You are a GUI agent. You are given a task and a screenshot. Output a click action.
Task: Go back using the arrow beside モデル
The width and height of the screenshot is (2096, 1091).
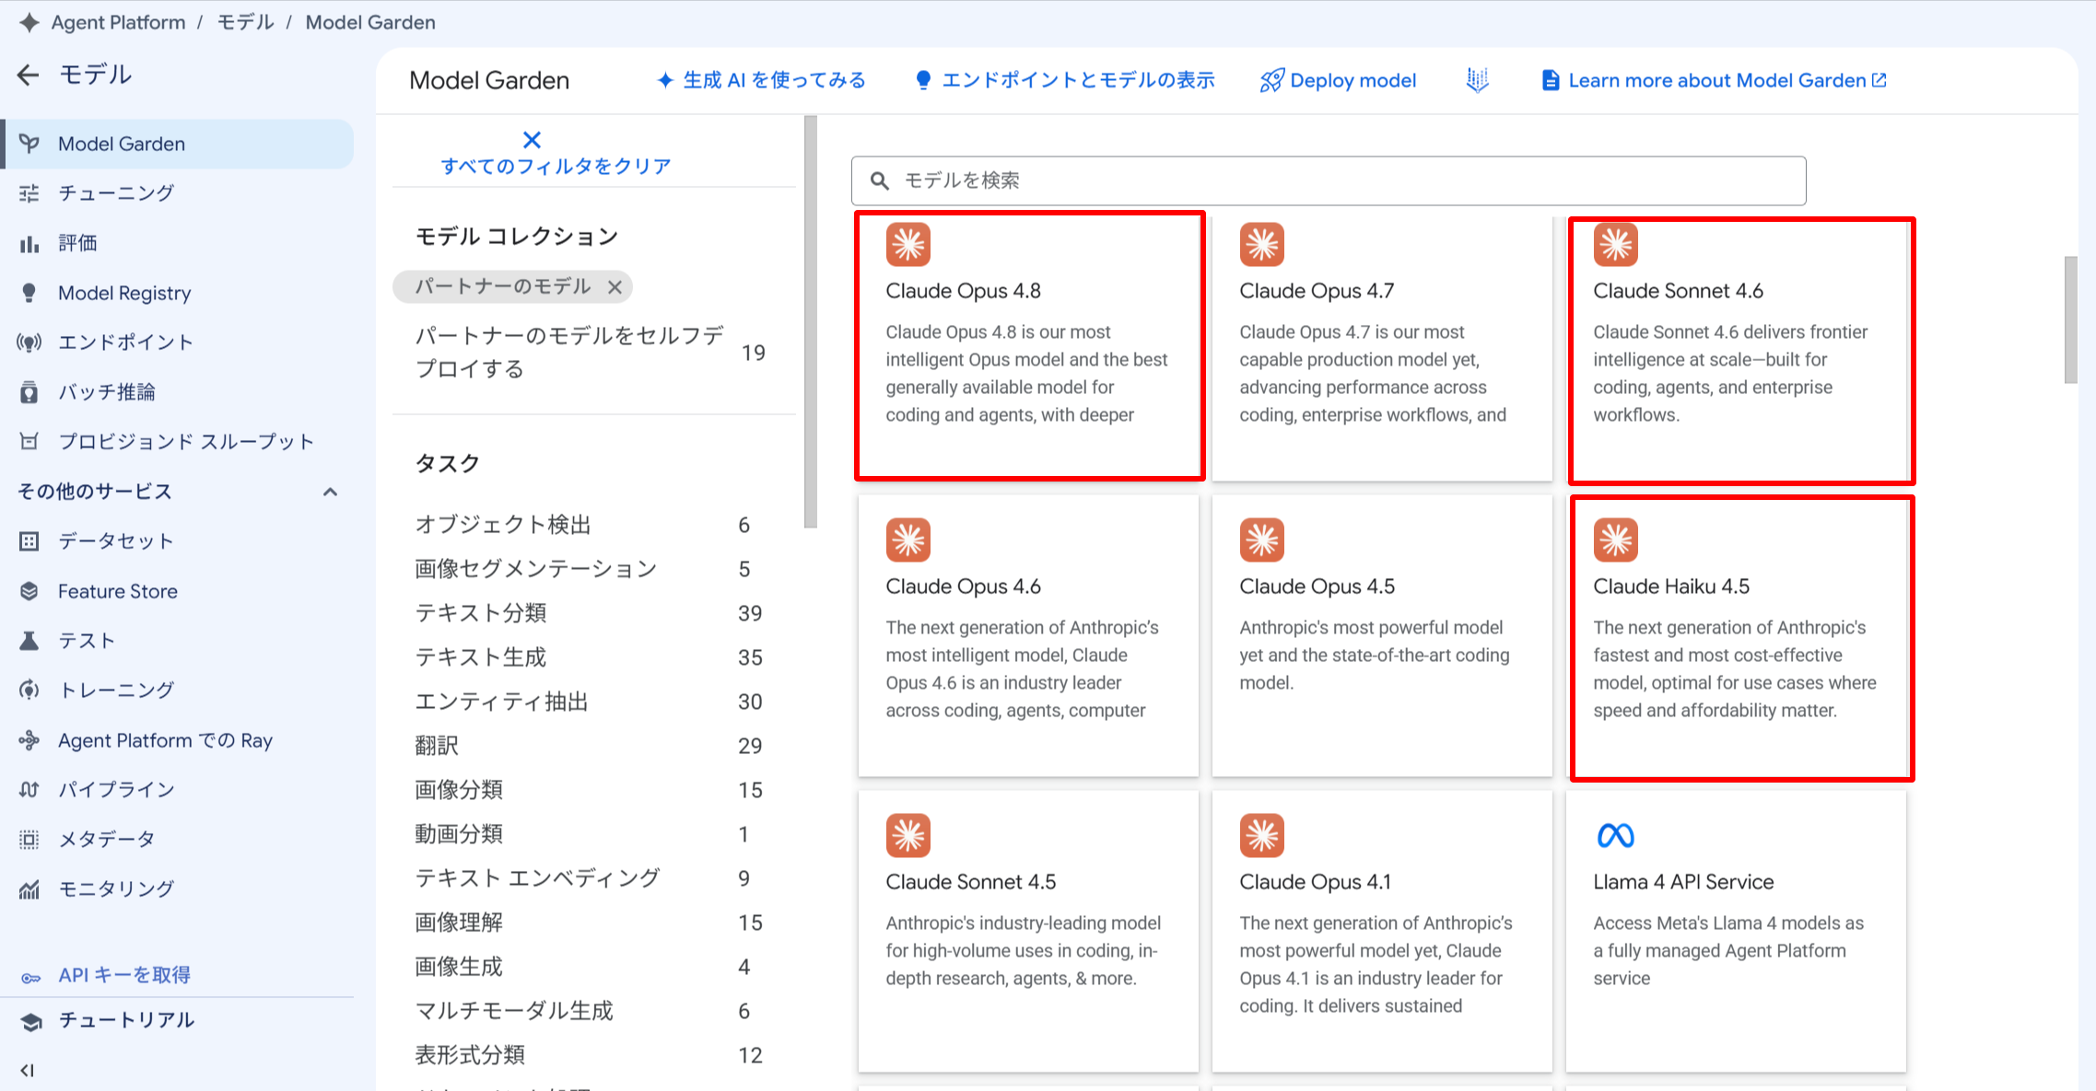[x=29, y=75]
